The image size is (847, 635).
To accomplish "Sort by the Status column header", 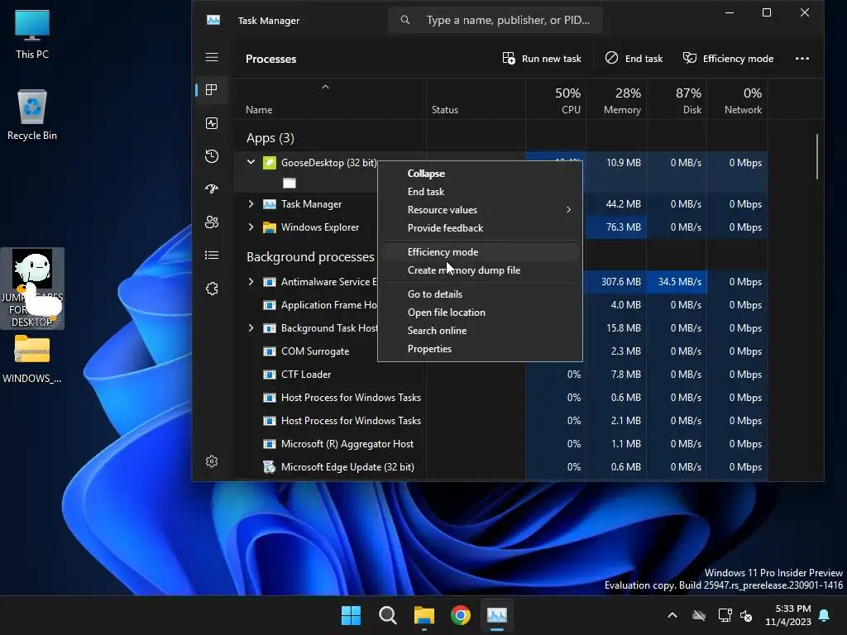I will pos(476,99).
